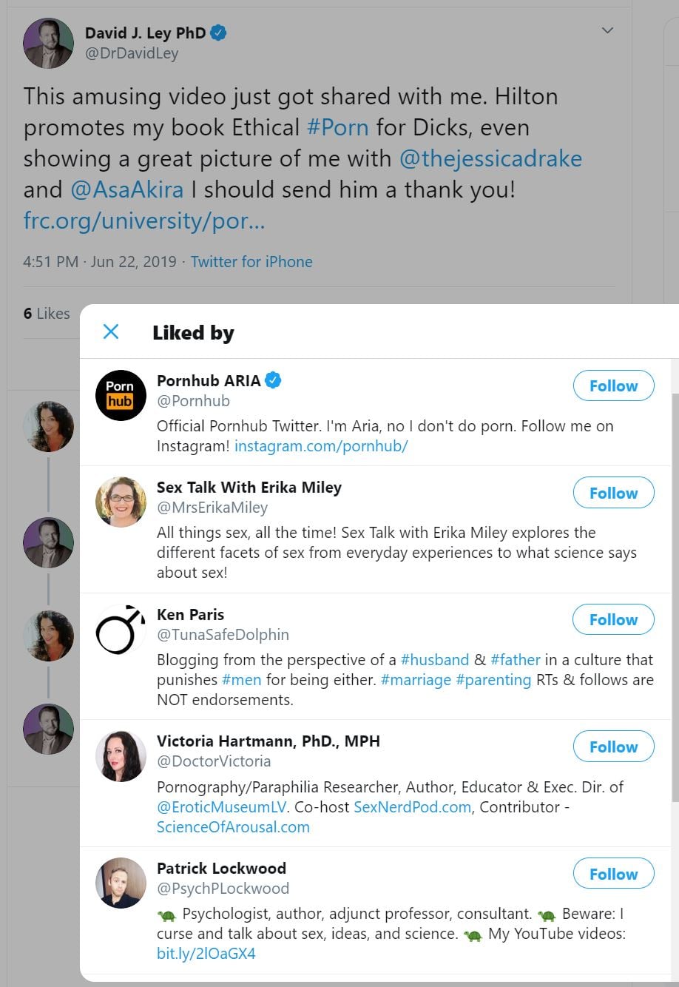The height and width of the screenshot is (987, 679).
Task: Open the frc.org/university link
Action: point(143,220)
